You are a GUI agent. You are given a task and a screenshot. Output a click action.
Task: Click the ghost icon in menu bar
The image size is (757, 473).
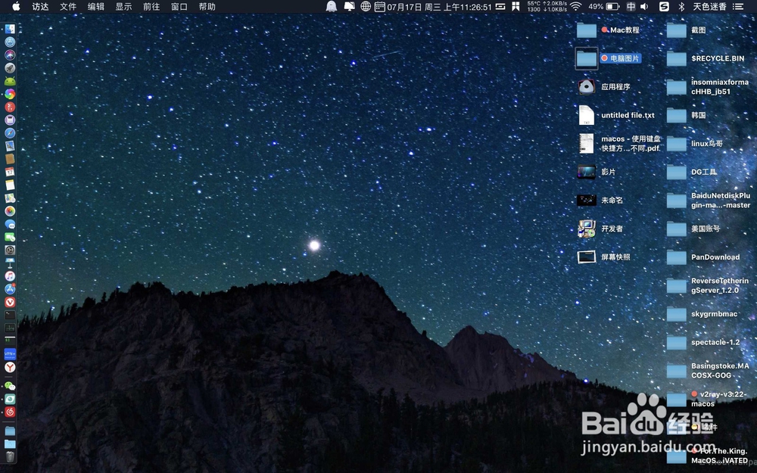point(332,6)
